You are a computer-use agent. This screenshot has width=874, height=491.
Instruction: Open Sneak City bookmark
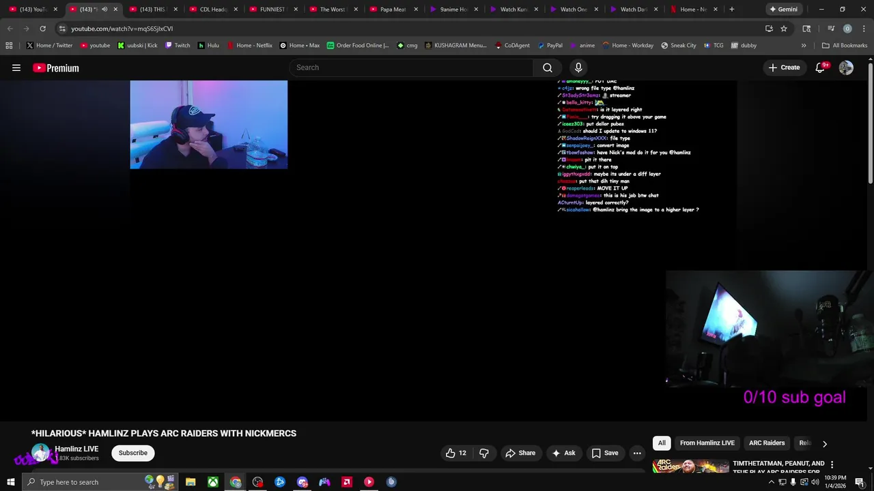tap(679, 46)
